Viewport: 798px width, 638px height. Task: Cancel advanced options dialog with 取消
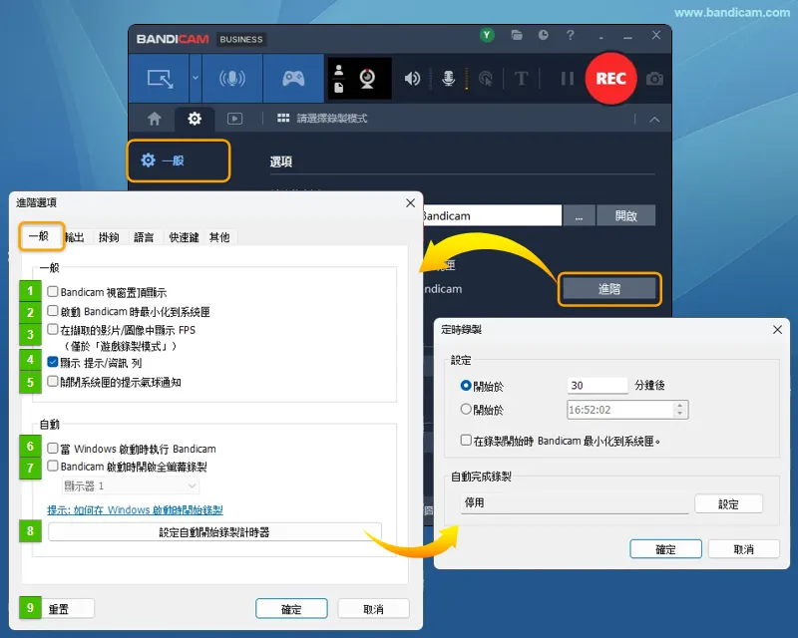tap(373, 609)
